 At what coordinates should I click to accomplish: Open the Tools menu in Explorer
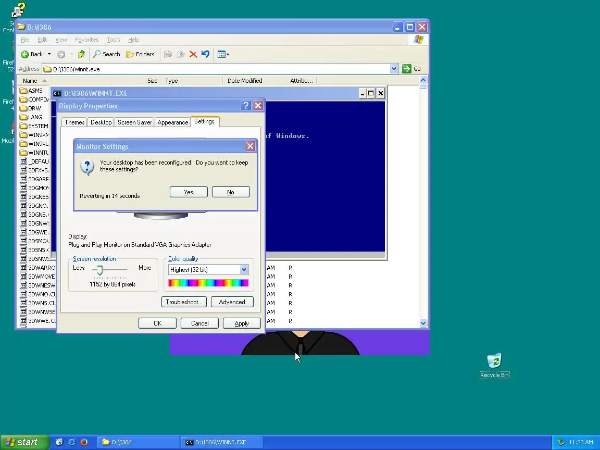click(113, 40)
